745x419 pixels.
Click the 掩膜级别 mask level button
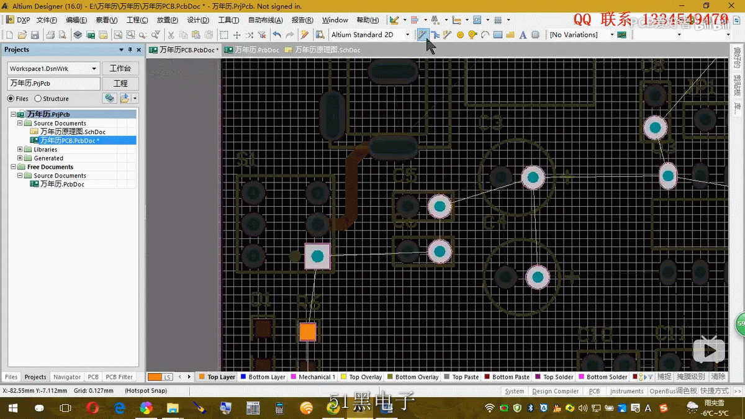pos(690,377)
